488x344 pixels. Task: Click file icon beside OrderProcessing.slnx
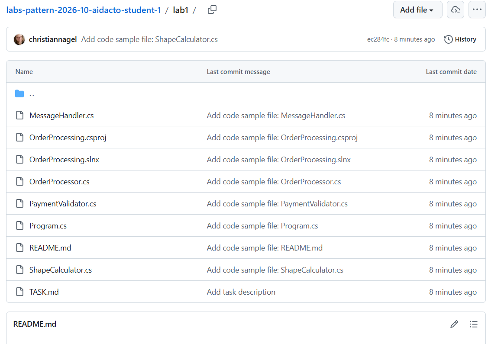(x=19, y=159)
